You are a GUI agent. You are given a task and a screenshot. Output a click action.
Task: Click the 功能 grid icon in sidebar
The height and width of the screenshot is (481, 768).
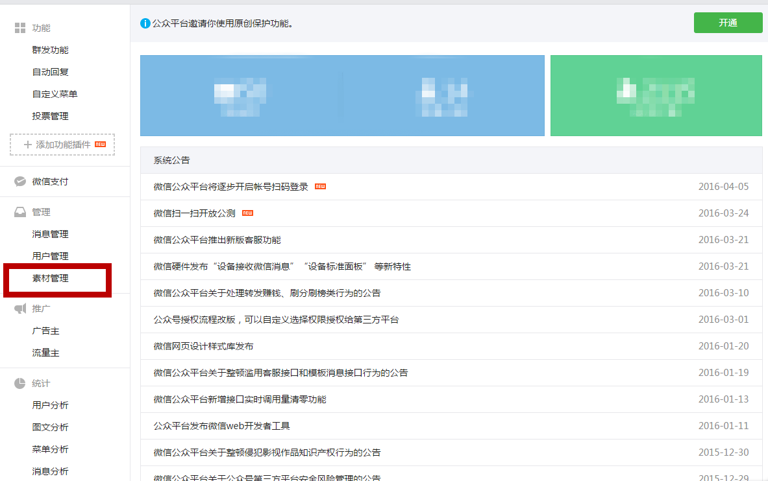(20, 28)
